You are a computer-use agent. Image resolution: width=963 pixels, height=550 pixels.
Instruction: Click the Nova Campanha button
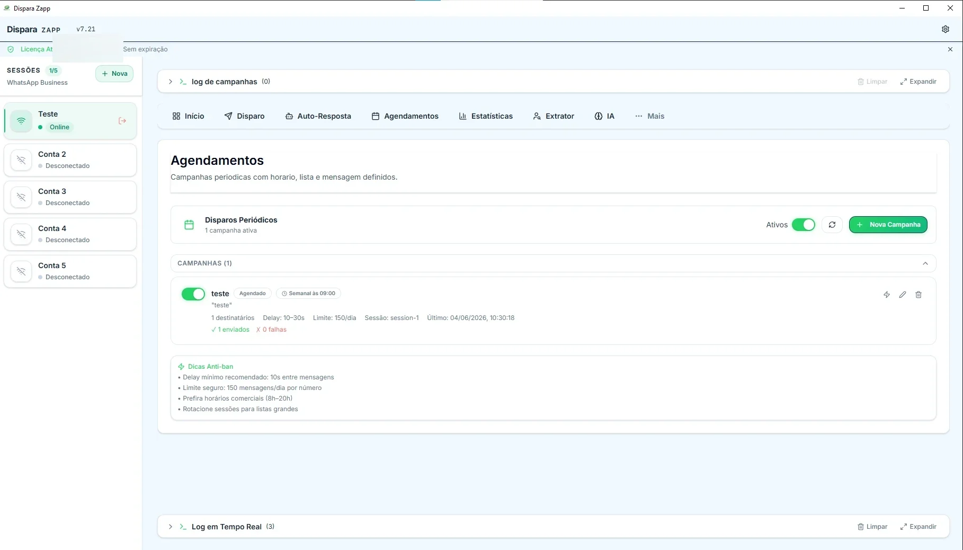888,225
